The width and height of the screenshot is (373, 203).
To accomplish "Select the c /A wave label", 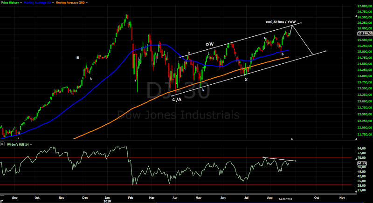I will tap(177, 100).
